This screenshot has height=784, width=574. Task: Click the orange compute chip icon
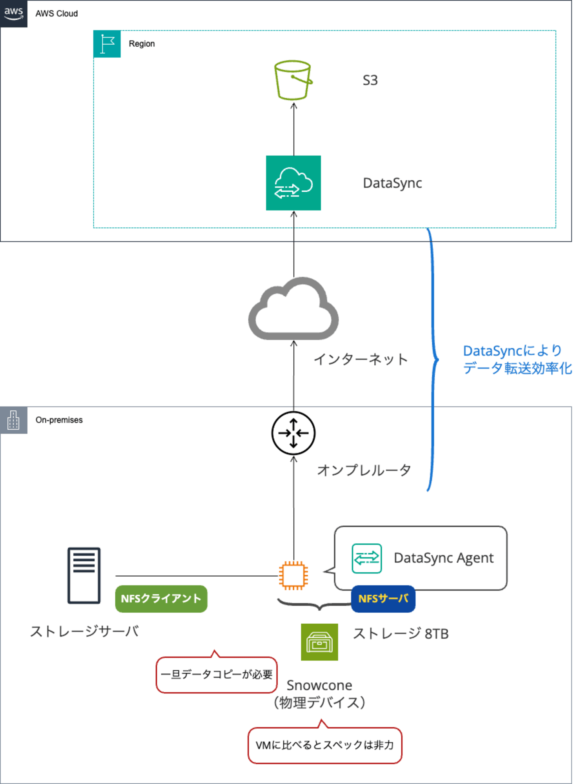pyautogui.click(x=293, y=575)
